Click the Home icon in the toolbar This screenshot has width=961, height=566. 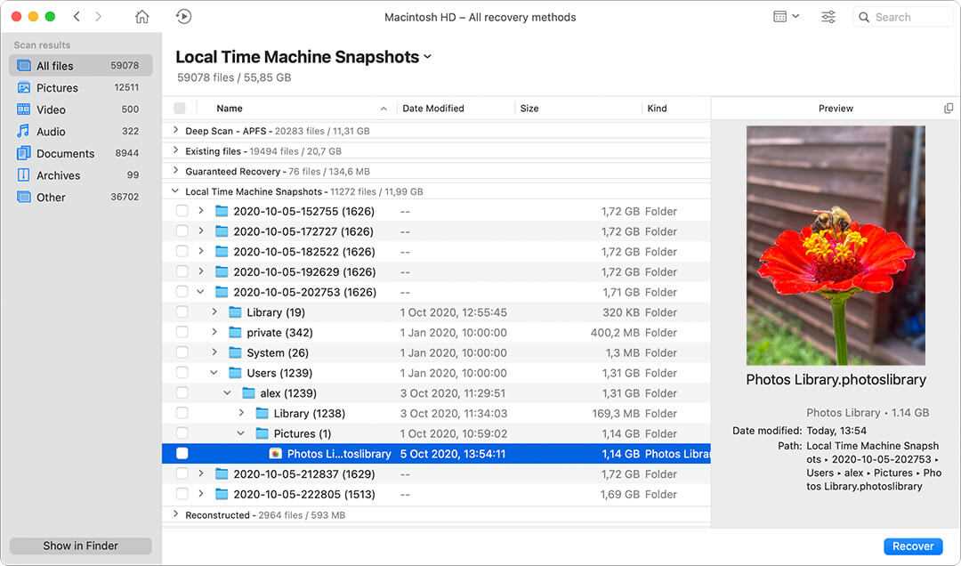point(141,16)
